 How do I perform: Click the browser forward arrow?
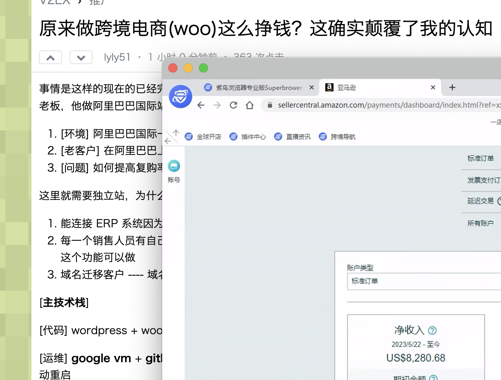click(x=217, y=105)
